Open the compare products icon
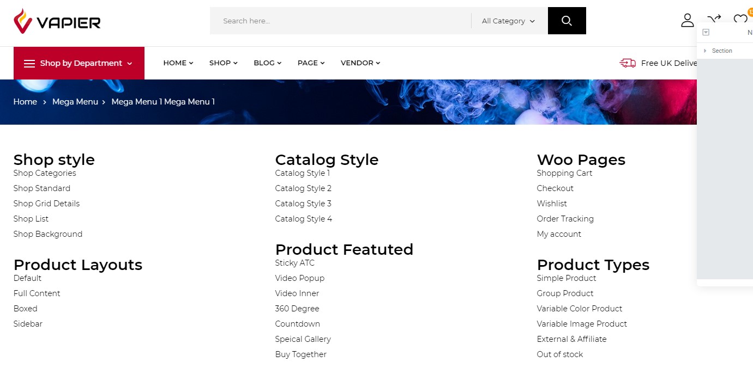The height and width of the screenshot is (368, 753). [x=714, y=20]
